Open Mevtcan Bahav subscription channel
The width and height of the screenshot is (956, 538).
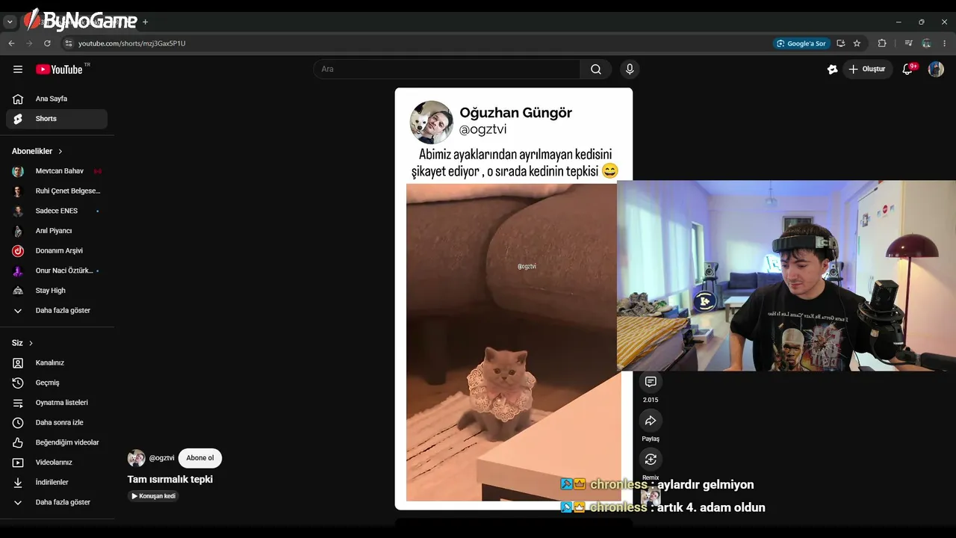pos(57,171)
